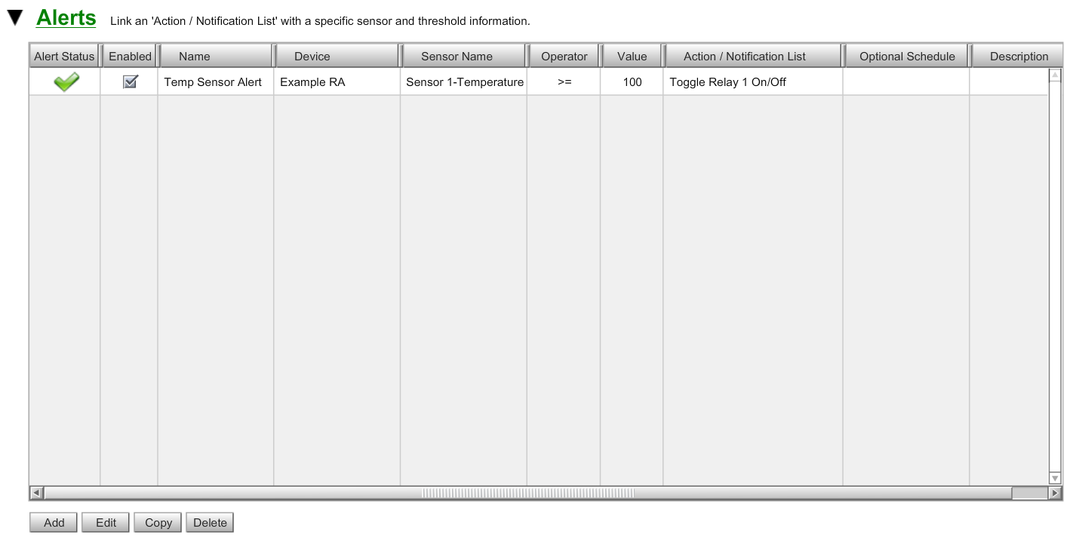Image resolution: width=1073 pixels, height=541 pixels.
Task: Click the Add button
Action: point(53,522)
